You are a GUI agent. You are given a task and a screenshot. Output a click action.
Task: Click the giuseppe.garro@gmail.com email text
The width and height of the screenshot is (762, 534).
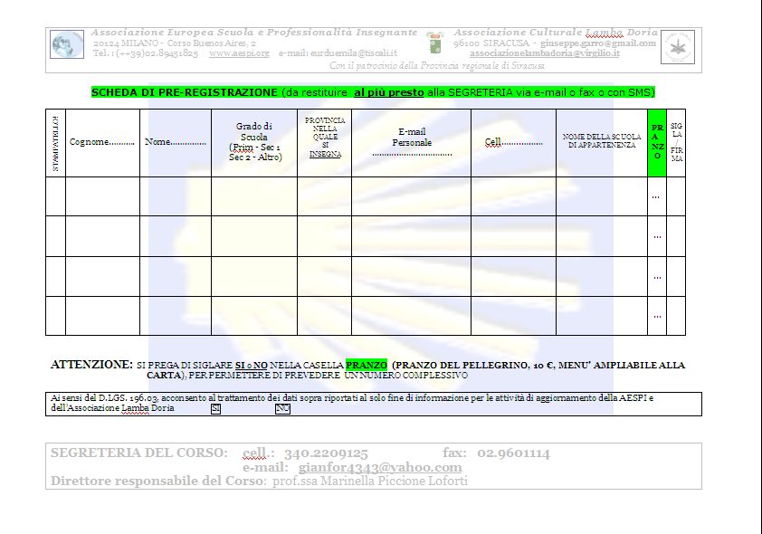(x=598, y=43)
